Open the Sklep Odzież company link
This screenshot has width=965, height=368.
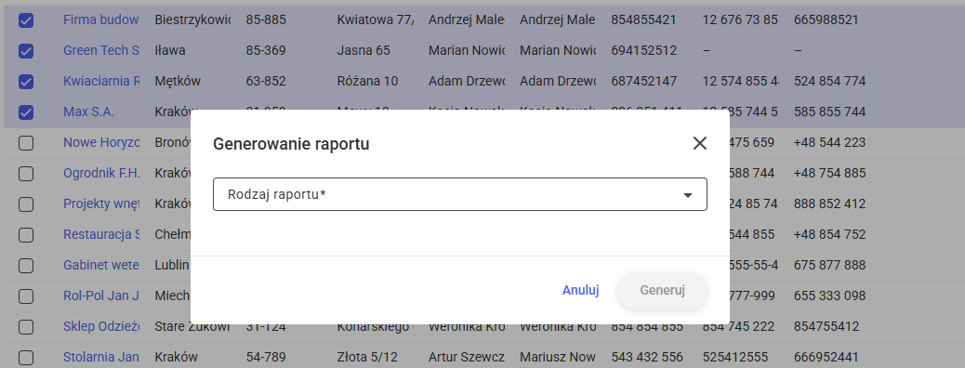(102, 326)
